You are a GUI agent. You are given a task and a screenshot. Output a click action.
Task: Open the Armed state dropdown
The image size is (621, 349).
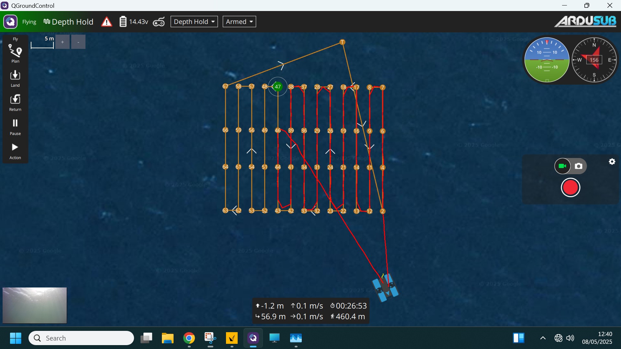(x=239, y=22)
